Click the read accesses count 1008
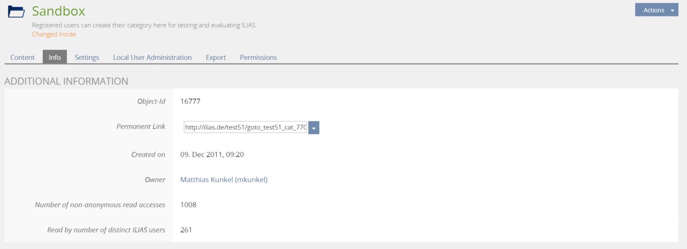687x249 pixels. (188, 205)
